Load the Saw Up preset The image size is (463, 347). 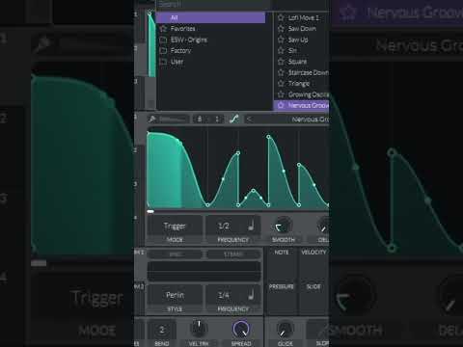click(x=298, y=40)
